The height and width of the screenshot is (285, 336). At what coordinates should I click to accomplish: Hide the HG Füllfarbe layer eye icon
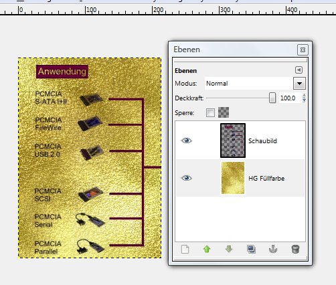click(186, 178)
